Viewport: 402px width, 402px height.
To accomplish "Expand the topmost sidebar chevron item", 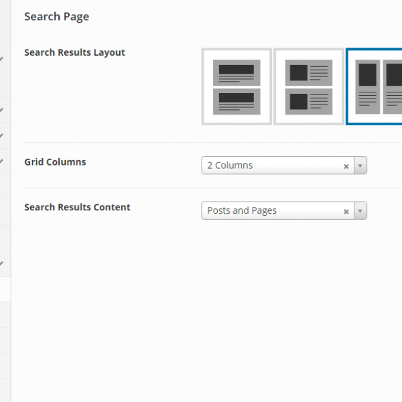I will (x=2, y=59).
